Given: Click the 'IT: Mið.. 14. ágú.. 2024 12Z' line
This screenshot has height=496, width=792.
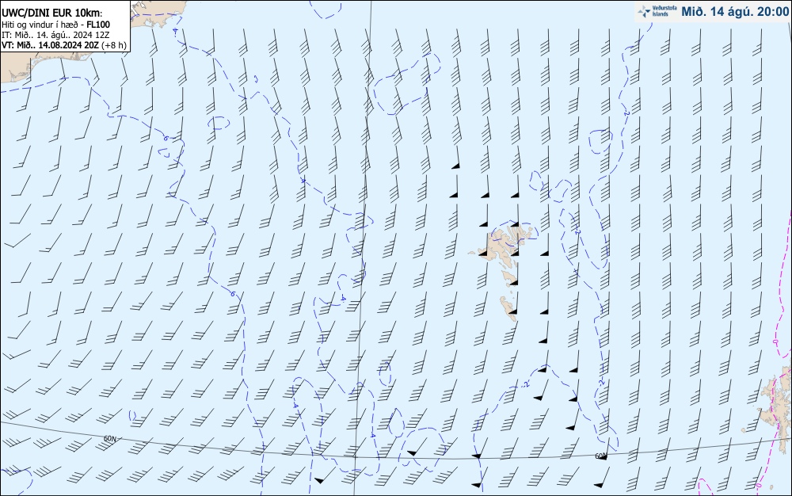Looking at the screenshot, I should tap(55, 35).
